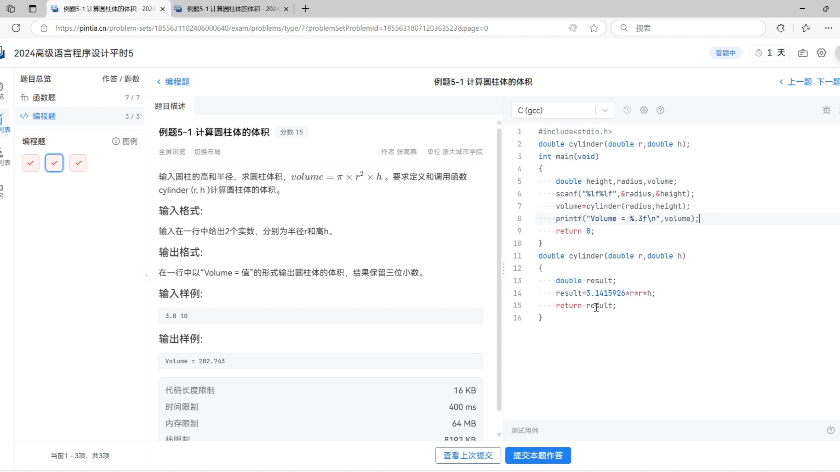840x472 pixels.
Task: Open browser settings and more menu
Action: point(829,28)
